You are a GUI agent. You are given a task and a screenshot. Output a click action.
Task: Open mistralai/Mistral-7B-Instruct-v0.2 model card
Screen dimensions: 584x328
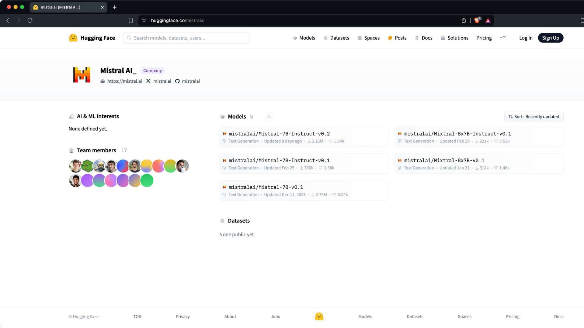[304, 137]
